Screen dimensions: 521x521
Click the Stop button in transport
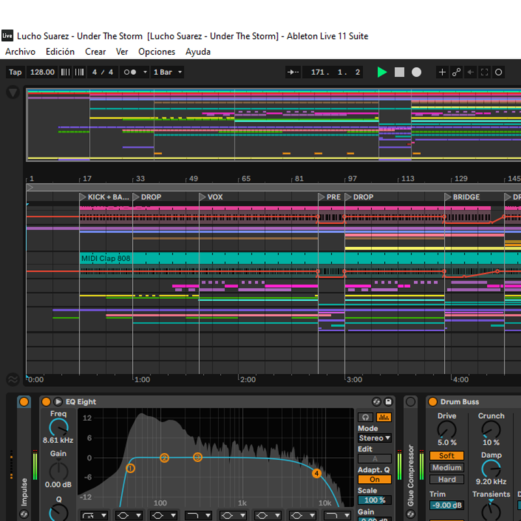(x=399, y=72)
